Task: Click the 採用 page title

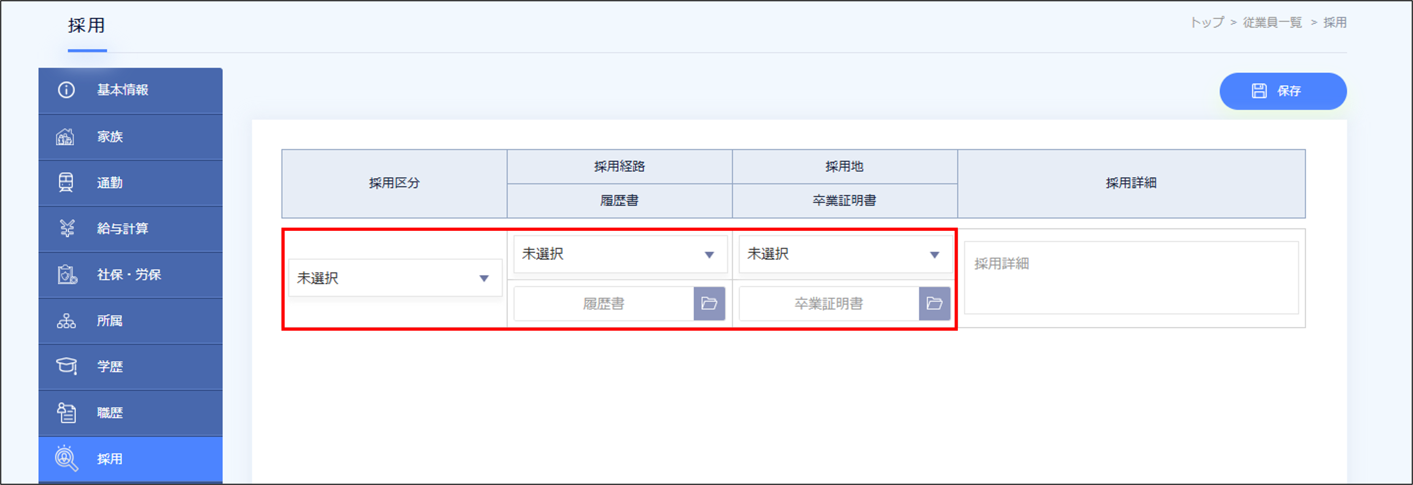Action: 87,25
